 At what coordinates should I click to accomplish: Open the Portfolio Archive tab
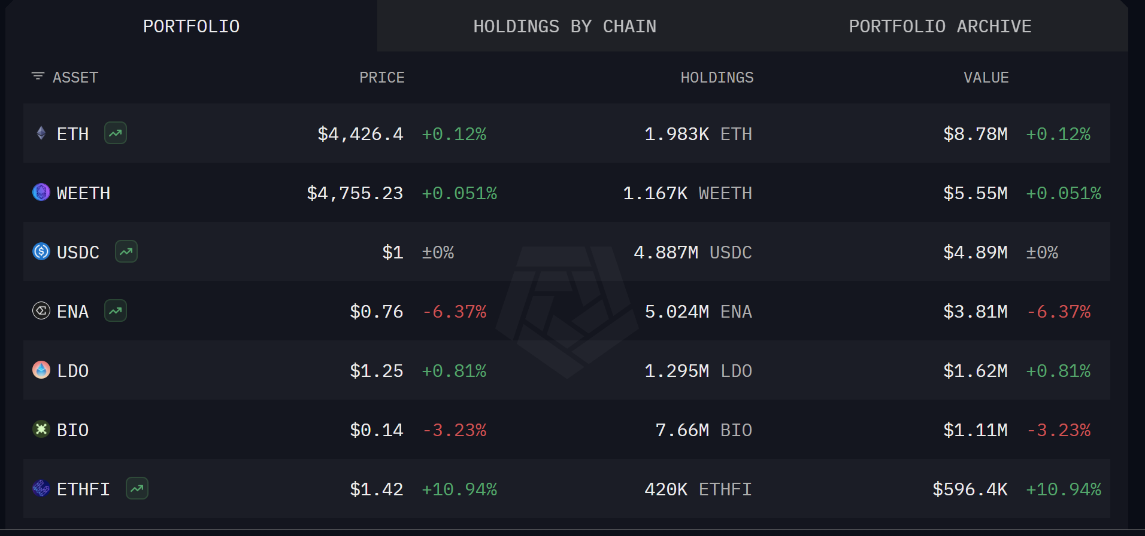click(940, 26)
